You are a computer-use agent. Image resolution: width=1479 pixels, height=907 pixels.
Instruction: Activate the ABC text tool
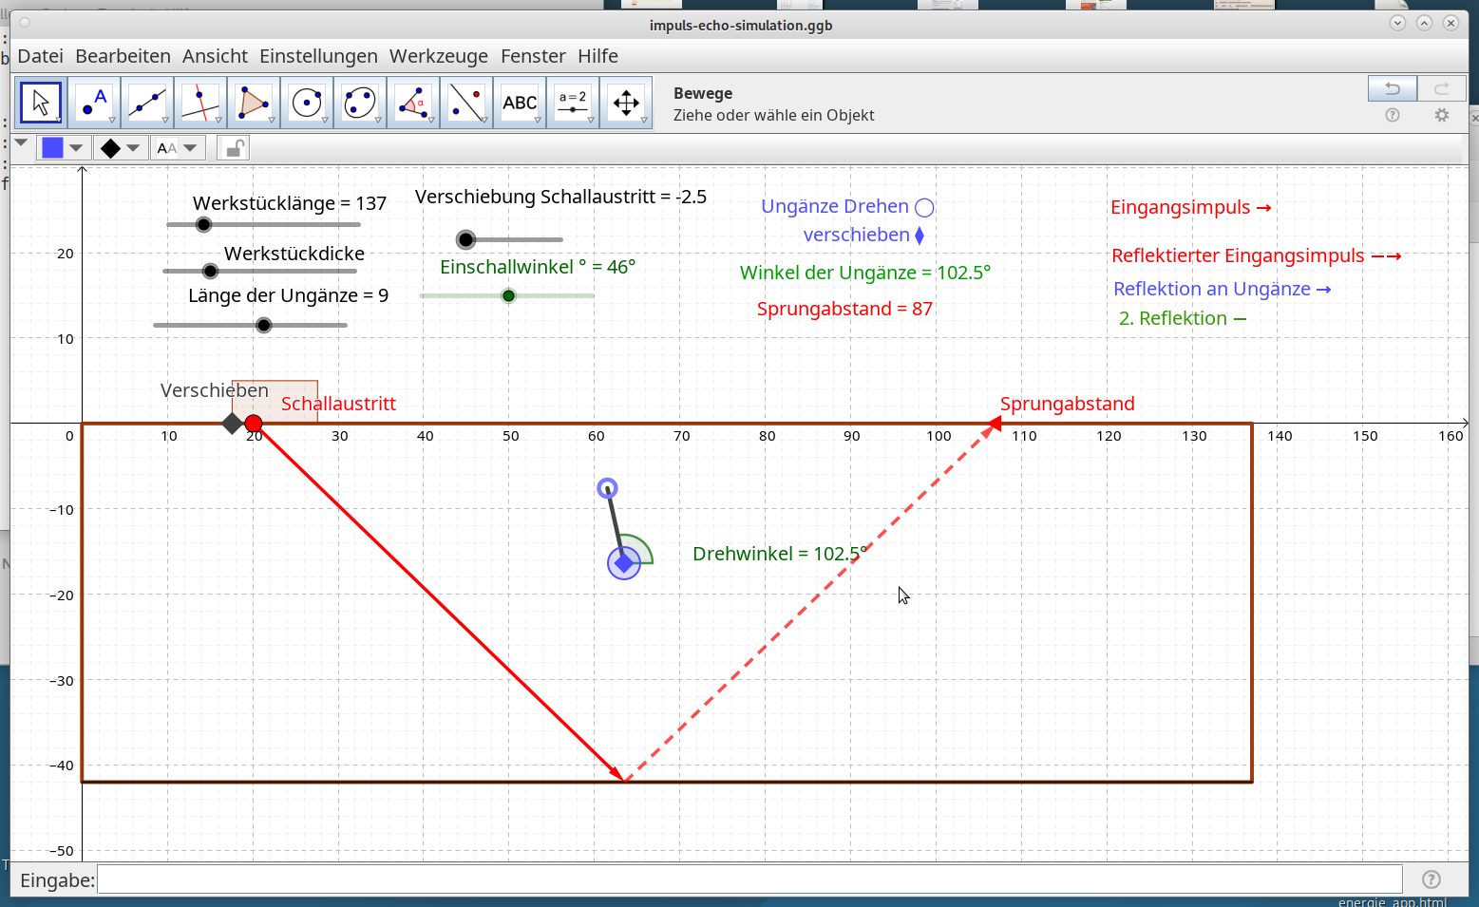(520, 103)
